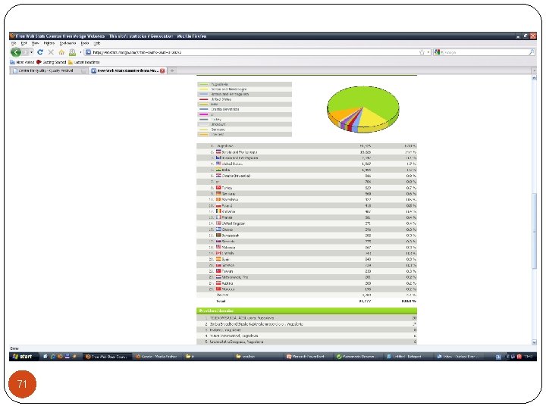The image size is (546, 409).
Task: Select the Croatia (Hrvatska) table row text
Action: 236,176
